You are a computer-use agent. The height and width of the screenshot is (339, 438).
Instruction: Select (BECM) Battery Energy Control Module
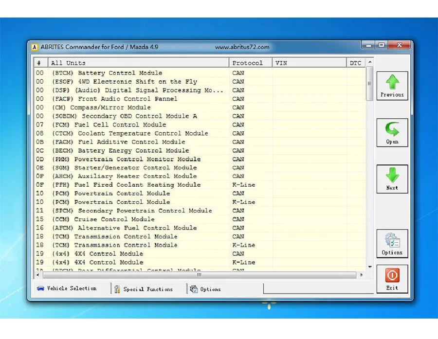(200, 150)
